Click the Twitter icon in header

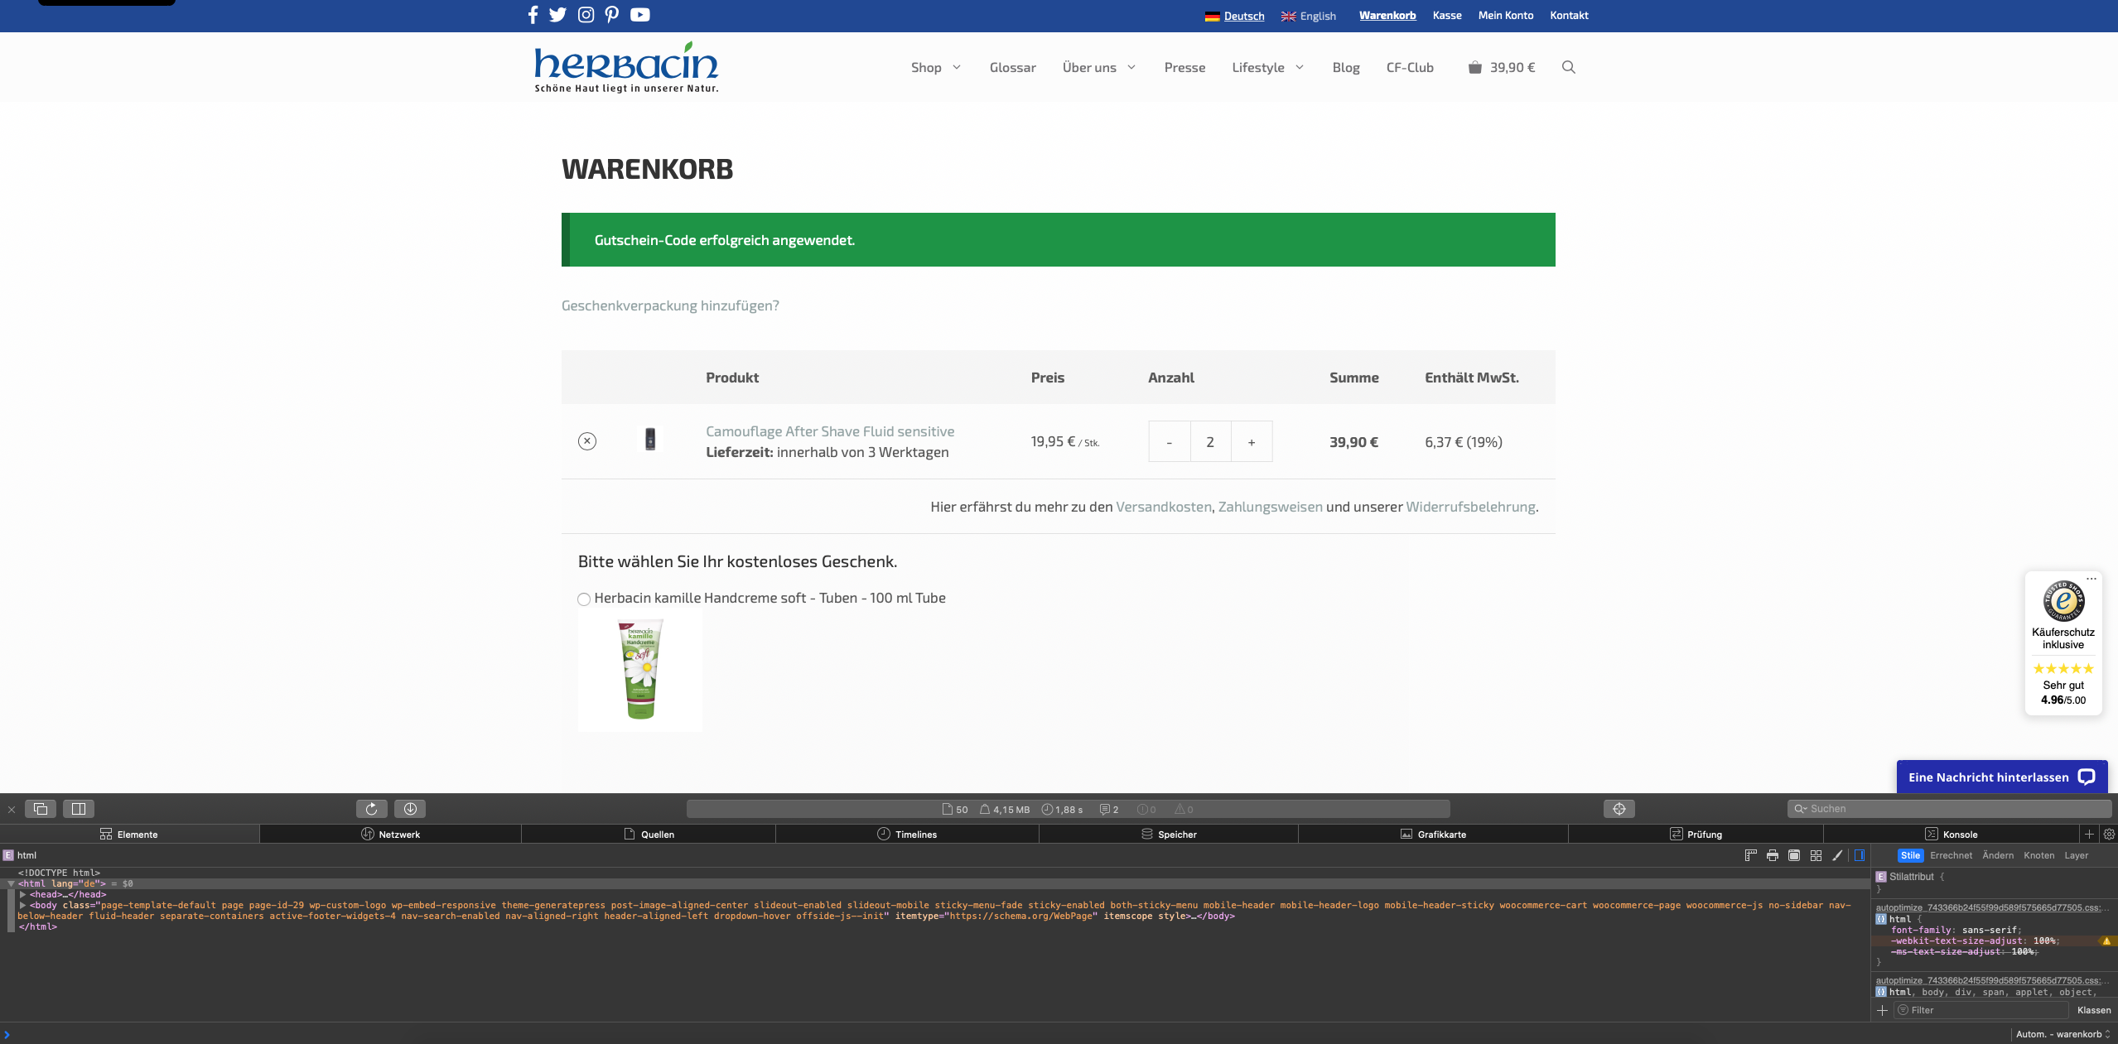tap(557, 15)
